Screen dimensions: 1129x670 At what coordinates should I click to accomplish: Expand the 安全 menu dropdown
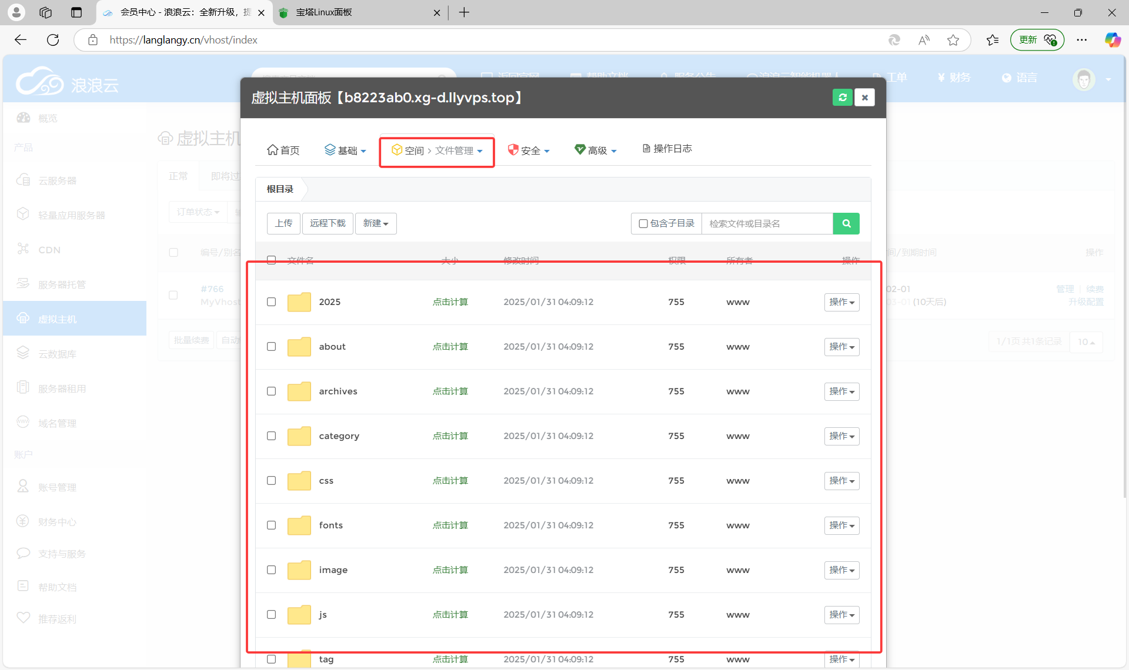pos(529,150)
